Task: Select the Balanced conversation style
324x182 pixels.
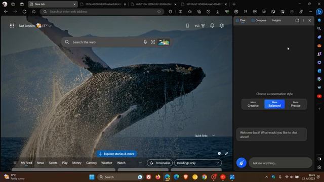Action: tap(274, 104)
